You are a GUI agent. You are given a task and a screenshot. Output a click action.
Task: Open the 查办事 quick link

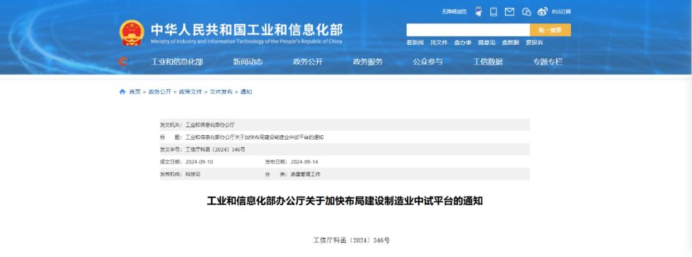(x=463, y=43)
